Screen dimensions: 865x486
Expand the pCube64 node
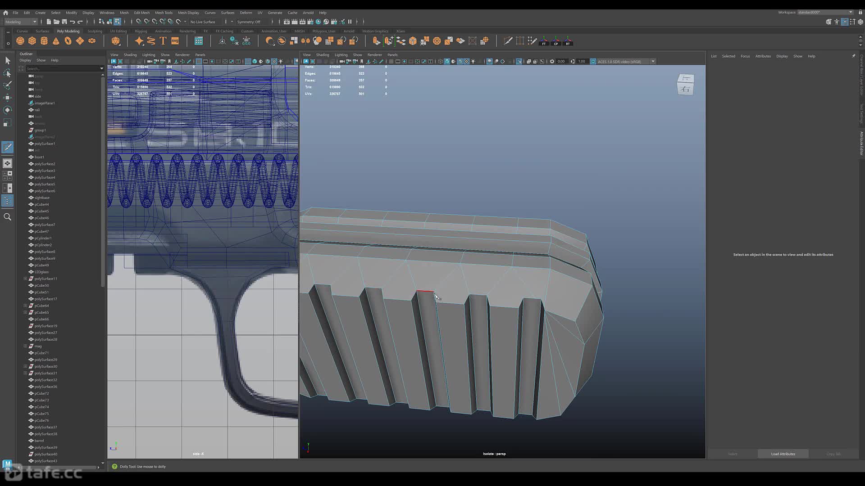(25, 306)
